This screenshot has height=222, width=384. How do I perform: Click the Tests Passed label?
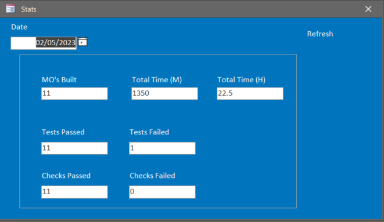[x=63, y=132]
